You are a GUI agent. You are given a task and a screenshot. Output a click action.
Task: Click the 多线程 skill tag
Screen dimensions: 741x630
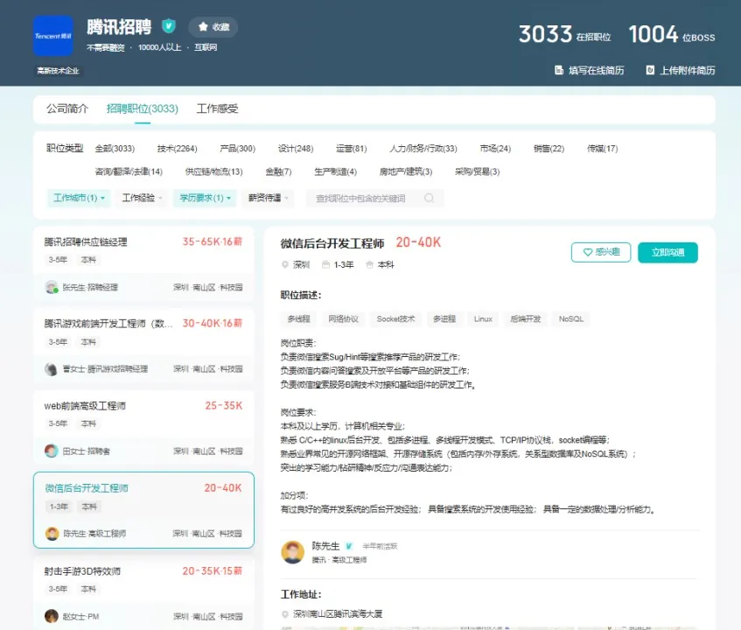coord(298,319)
